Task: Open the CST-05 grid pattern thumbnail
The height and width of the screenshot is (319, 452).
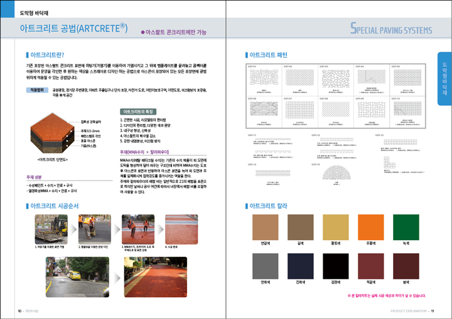Action: click(407, 78)
